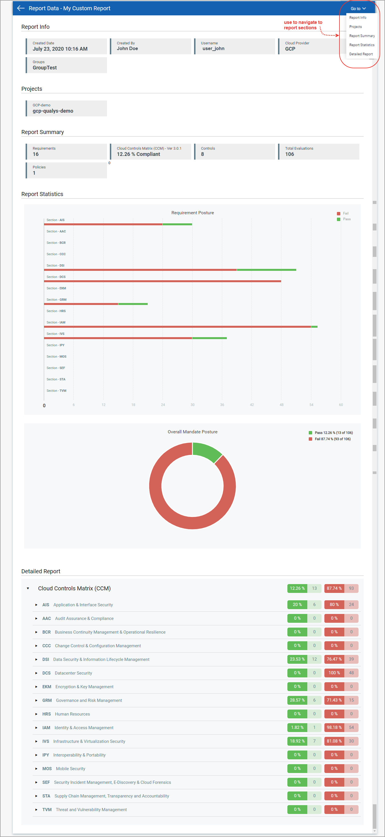Viewport: 385px width, 837px height.
Task: Jump to Detailed Report via Go to menu
Action: (x=361, y=54)
